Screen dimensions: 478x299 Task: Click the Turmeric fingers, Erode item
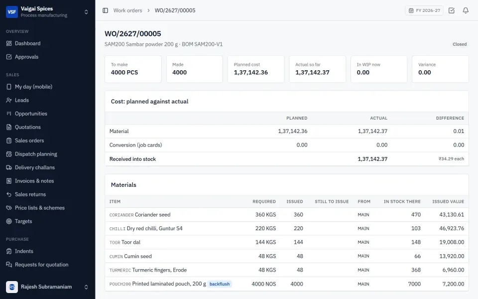coord(159,270)
